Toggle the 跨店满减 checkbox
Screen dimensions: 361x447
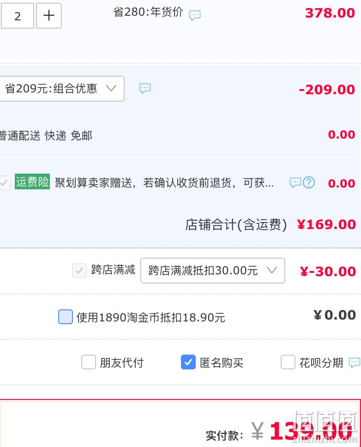point(79,271)
